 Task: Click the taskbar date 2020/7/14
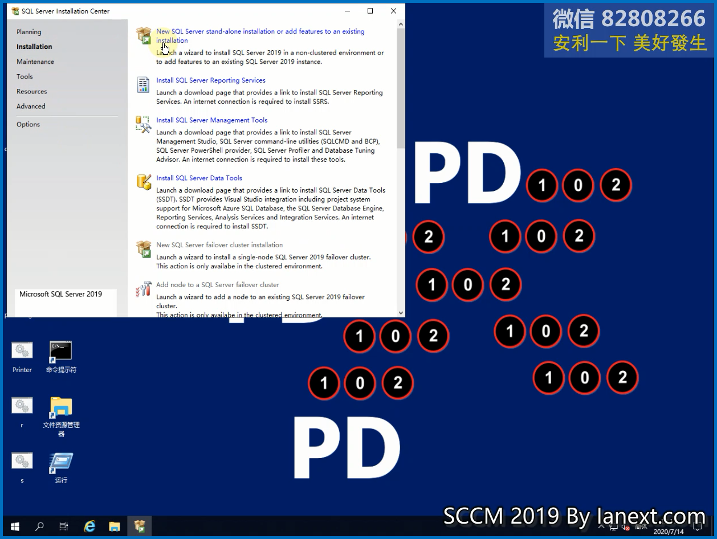click(x=668, y=532)
